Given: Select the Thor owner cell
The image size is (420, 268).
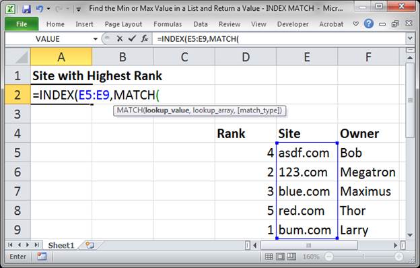Looking at the screenshot, I should 368,210.
